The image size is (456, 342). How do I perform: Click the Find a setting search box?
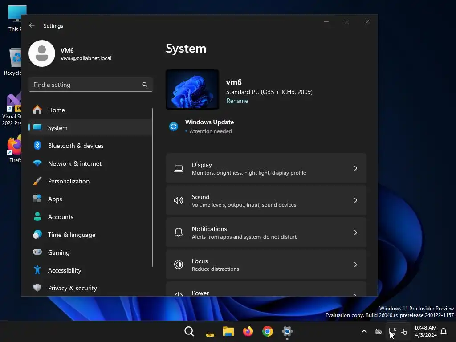90,85
